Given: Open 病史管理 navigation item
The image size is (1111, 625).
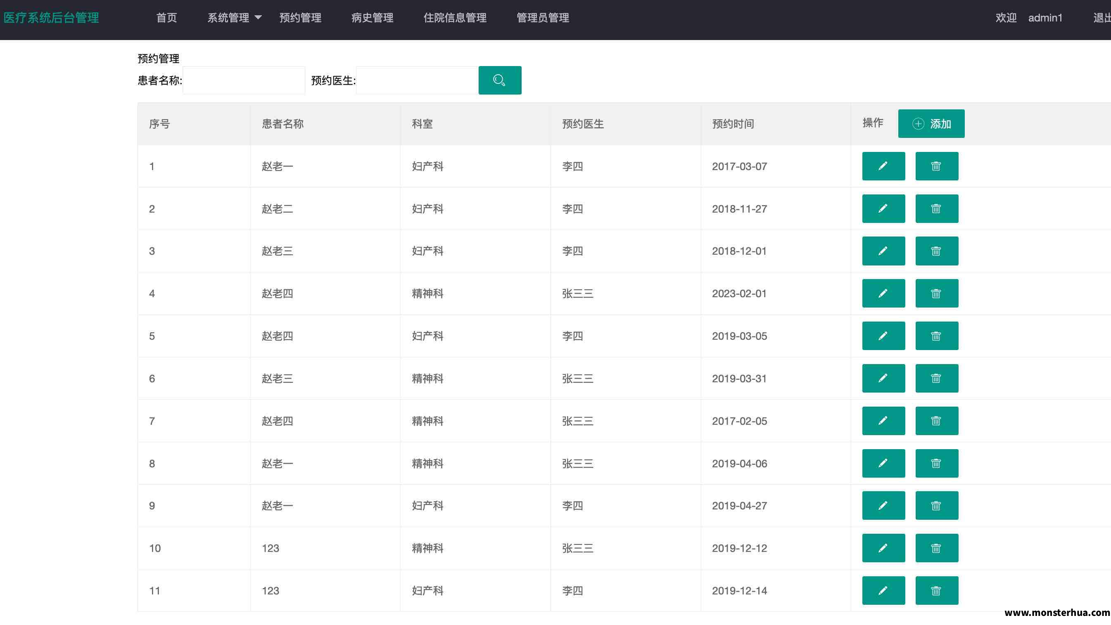Looking at the screenshot, I should pos(372,18).
